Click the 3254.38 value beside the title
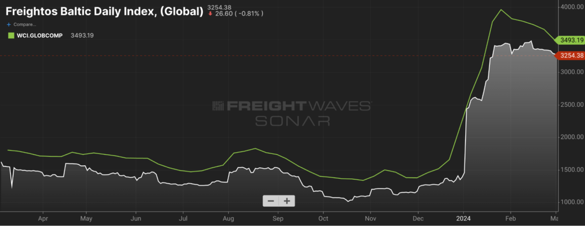This screenshot has width=585, height=226. point(219,7)
